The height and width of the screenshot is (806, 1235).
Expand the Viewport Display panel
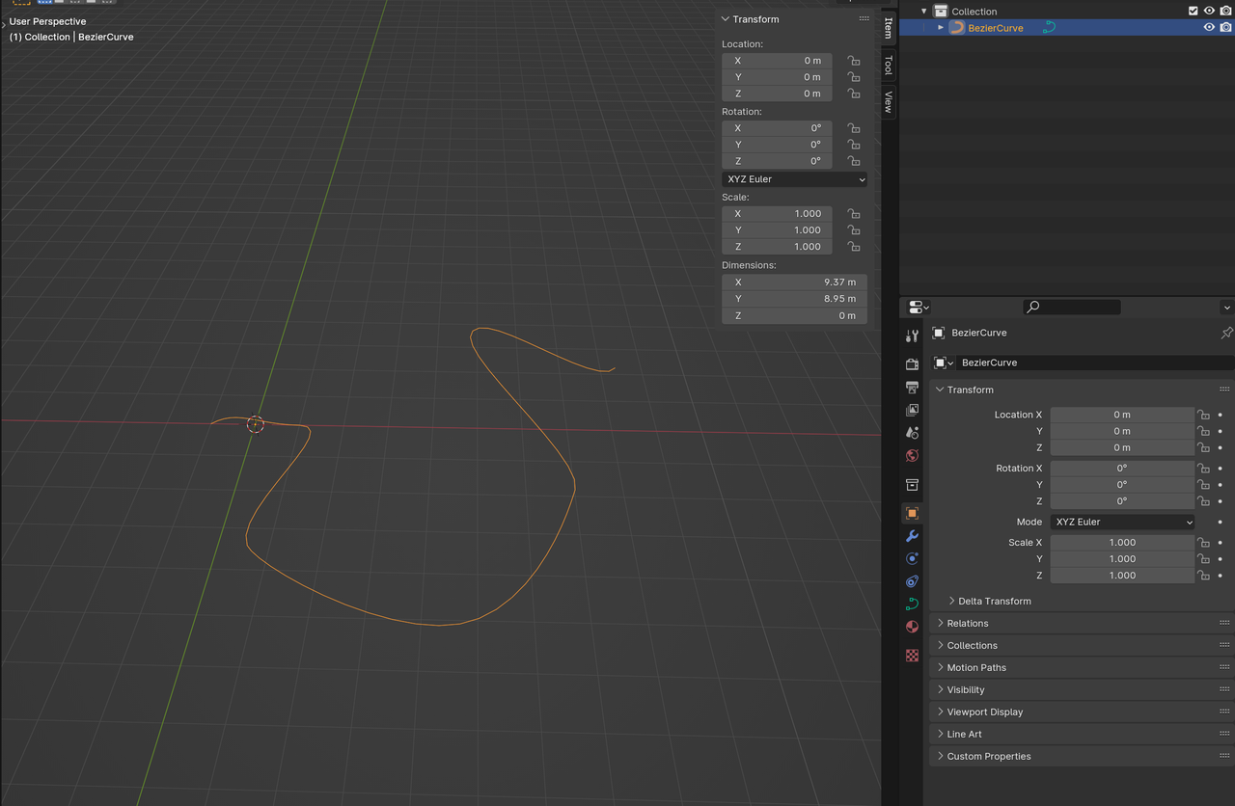(x=941, y=712)
